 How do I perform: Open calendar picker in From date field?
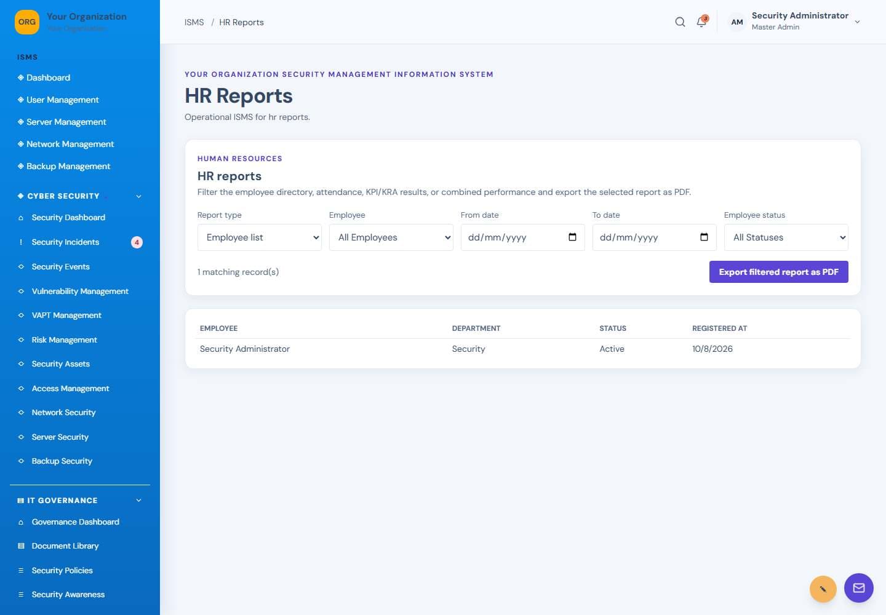pos(572,237)
